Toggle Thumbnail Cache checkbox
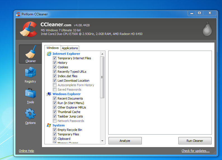The width and height of the screenshot is (222, 160). click(55, 112)
